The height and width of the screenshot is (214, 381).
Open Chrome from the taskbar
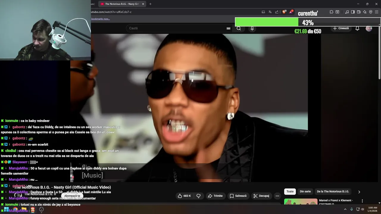pyautogui.click(x=15, y=209)
